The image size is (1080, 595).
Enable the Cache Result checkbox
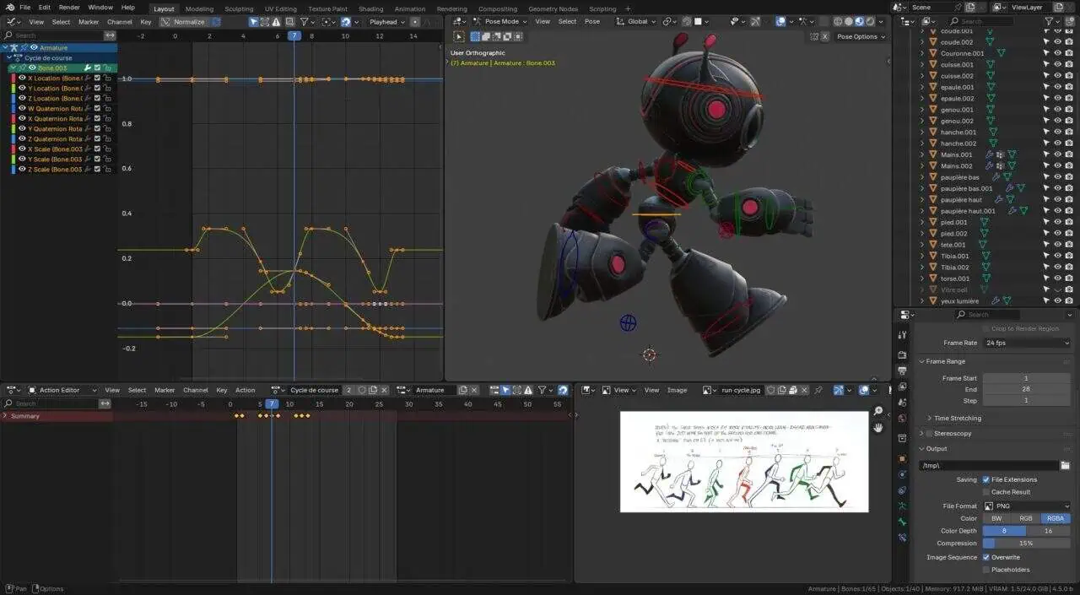coord(986,492)
